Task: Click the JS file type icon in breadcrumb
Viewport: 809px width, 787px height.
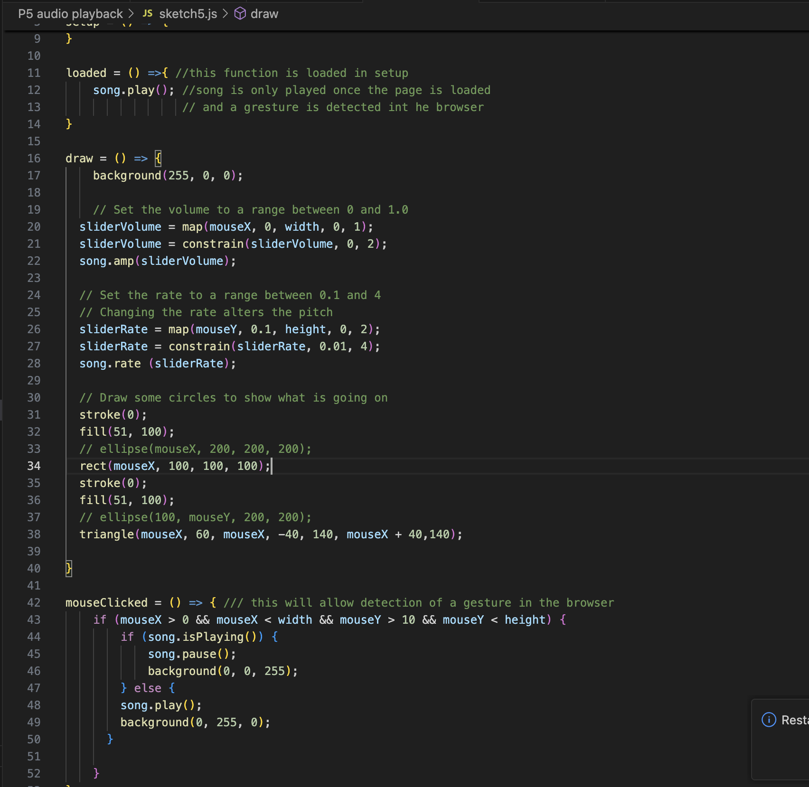Action: [x=147, y=13]
